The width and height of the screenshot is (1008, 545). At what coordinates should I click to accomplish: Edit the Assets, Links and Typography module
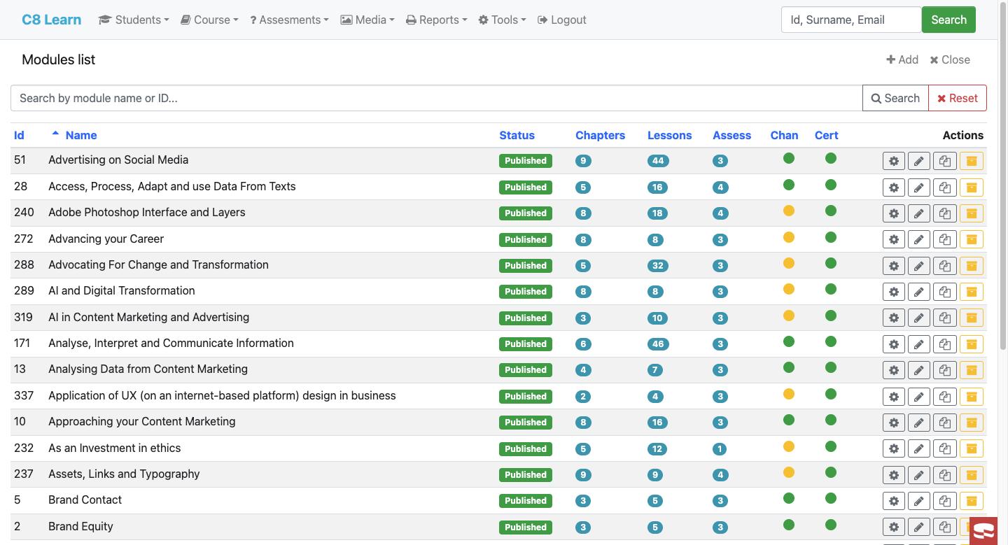pyautogui.click(x=919, y=475)
